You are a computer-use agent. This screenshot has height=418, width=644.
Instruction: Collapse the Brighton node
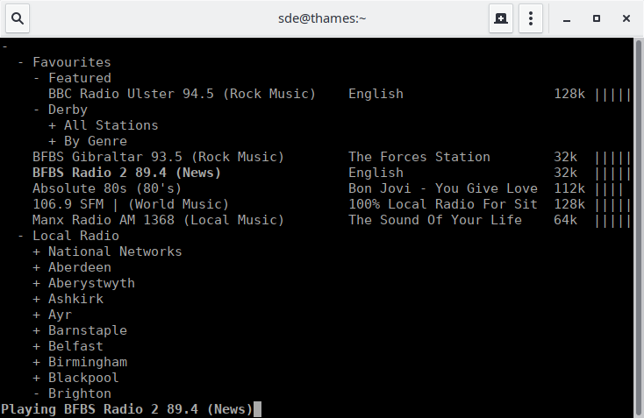click(x=37, y=393)
